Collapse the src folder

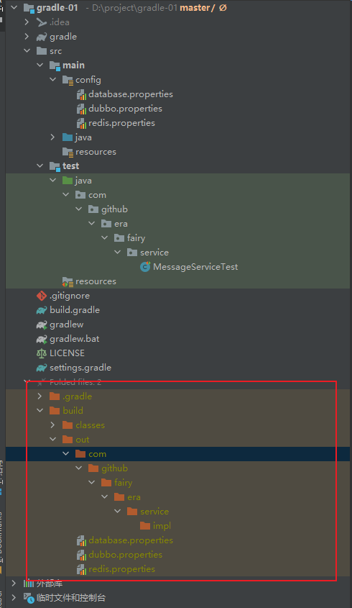click(27, 51)
